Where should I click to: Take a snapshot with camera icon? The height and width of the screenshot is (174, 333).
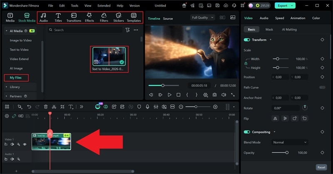(214, 95)
